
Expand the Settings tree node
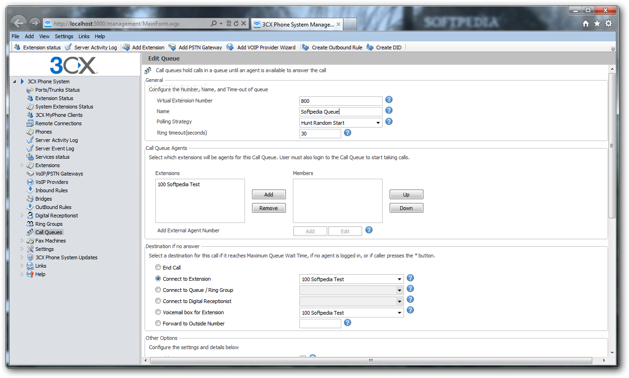tap(22, 249)
